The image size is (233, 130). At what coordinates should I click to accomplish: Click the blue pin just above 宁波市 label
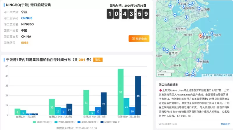tap(203, 34)
